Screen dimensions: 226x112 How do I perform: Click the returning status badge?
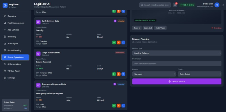pyautogui.click(x=121, y=84)
